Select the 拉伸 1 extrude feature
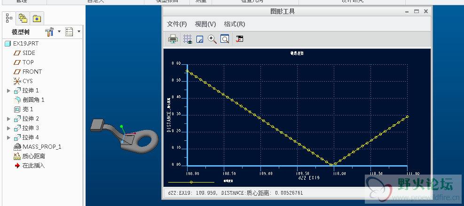The width and height of the screenshot is (464, 206). click(31, 91)
